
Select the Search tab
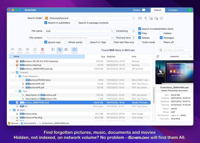coord(158,10)
